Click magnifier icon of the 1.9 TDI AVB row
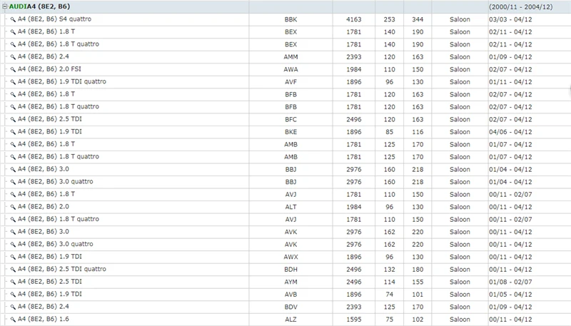This screenshot has height=326, width=571. pyautogui.click(x=13, y=295)
